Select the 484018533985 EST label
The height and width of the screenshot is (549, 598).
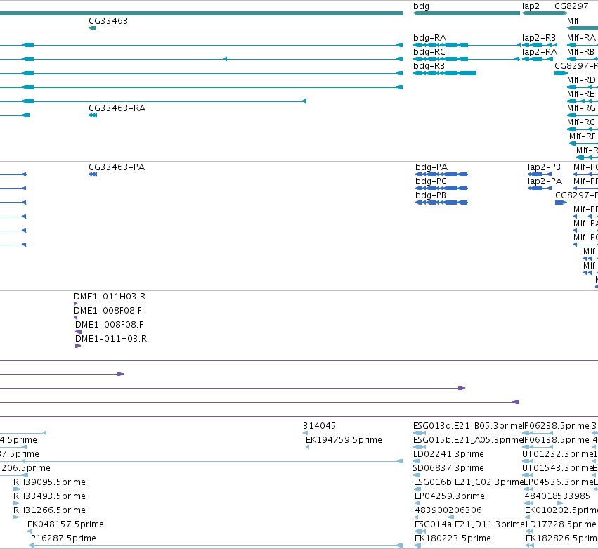point(557,496)
